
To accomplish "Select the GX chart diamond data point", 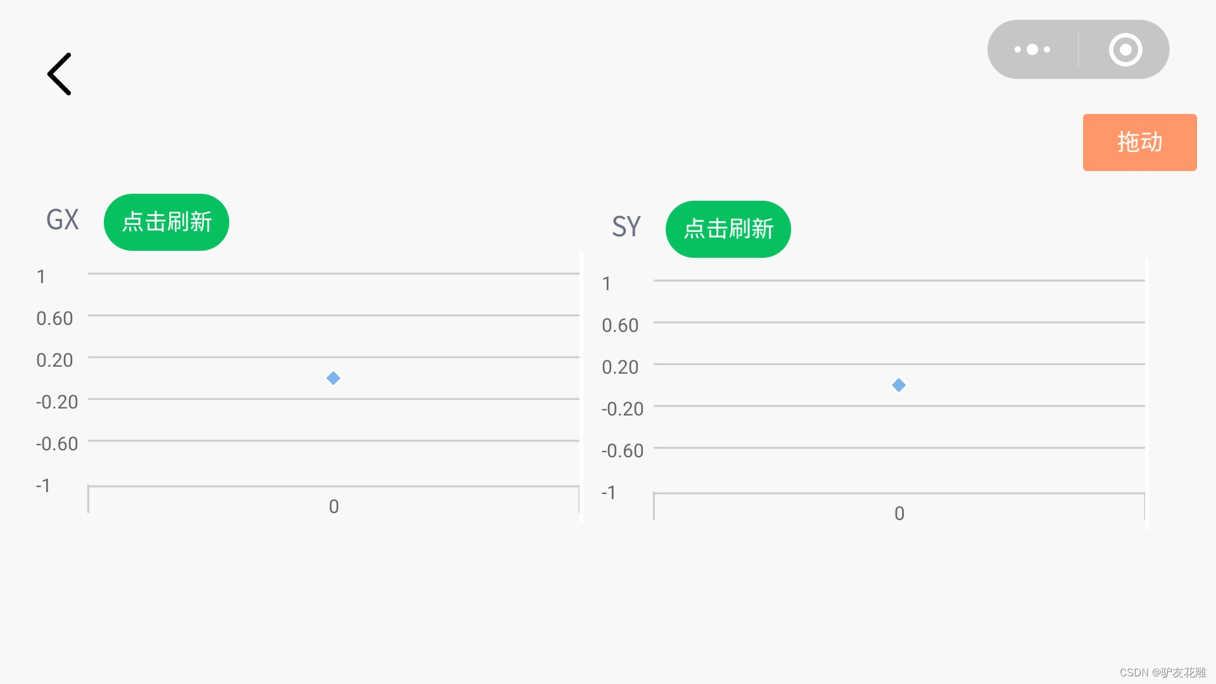I will click(x=333, y=378).
